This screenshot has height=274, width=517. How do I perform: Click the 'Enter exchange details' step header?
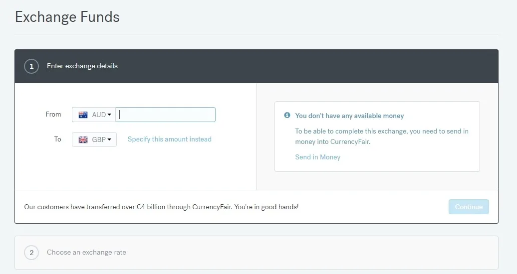pos(82,66)
